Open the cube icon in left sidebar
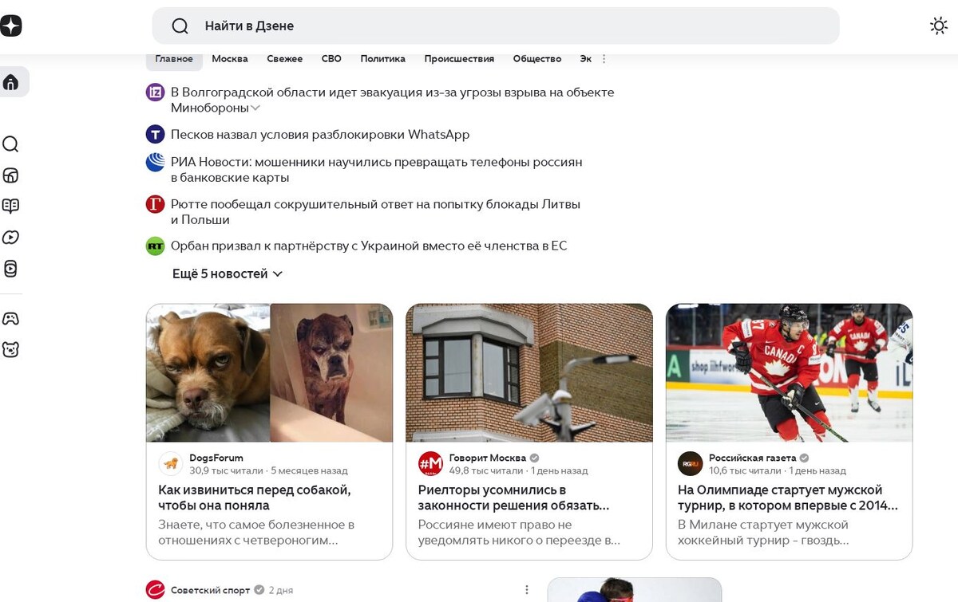958x602 pixels. (x=10, y=175)
